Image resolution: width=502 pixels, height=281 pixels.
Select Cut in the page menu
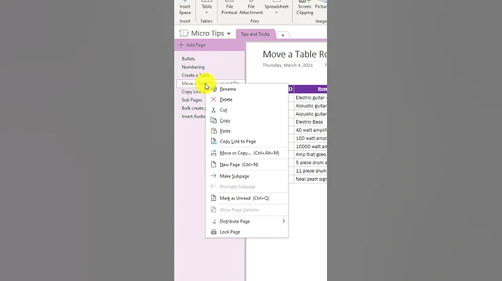tap(247, 110)
